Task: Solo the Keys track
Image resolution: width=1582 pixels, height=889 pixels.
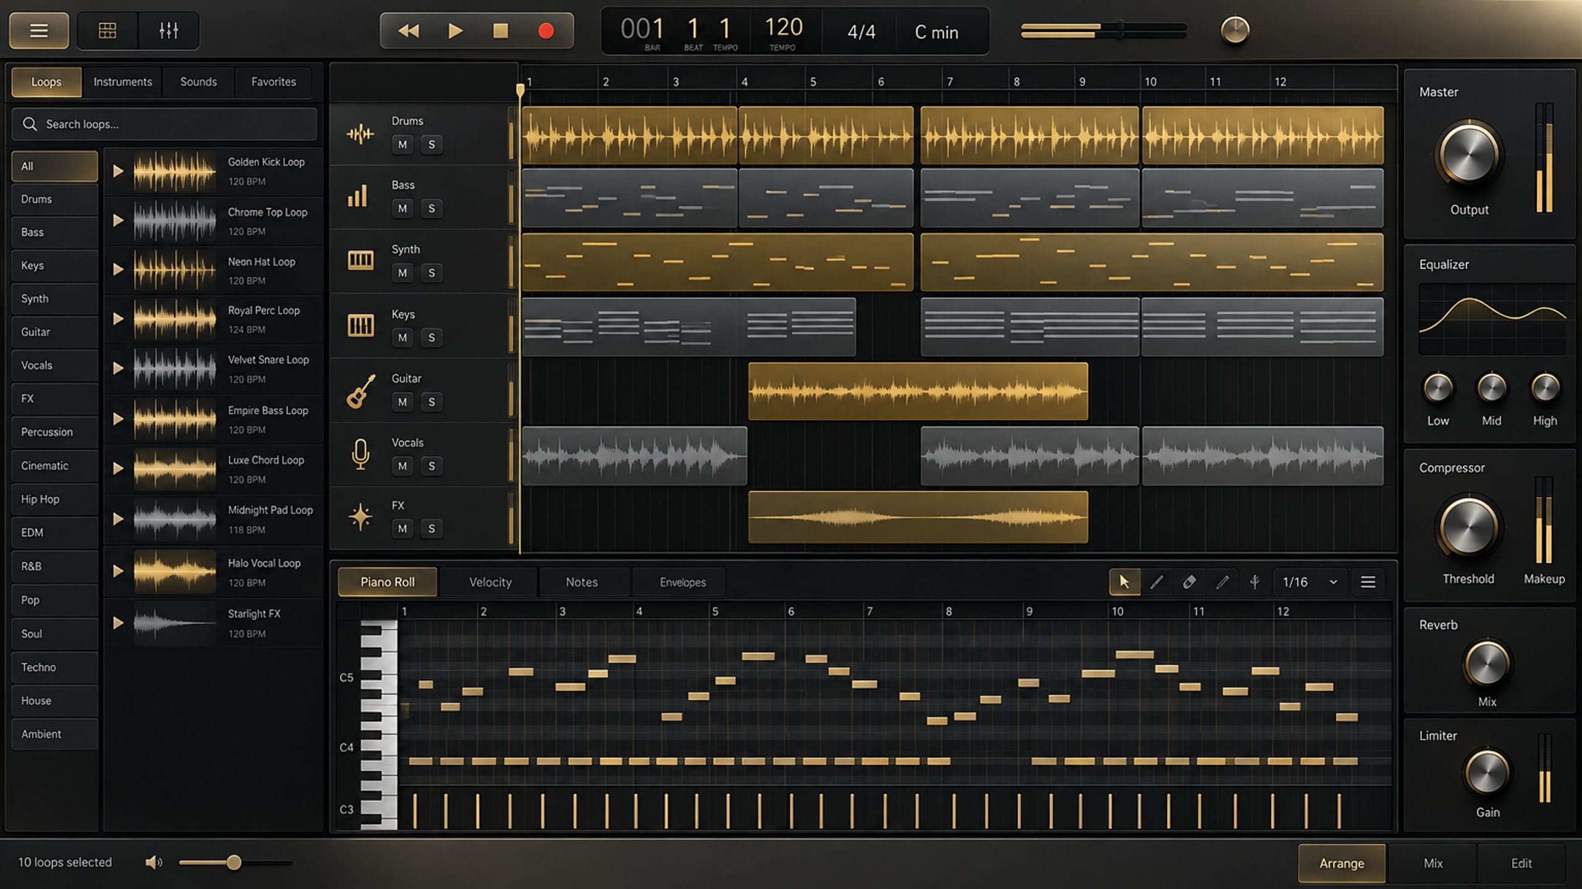Action: pos(431,338)
